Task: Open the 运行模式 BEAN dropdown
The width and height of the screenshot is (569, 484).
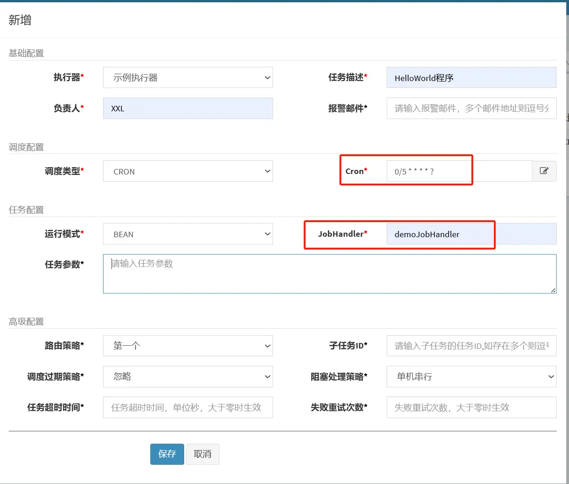Action: click(188, 234)
